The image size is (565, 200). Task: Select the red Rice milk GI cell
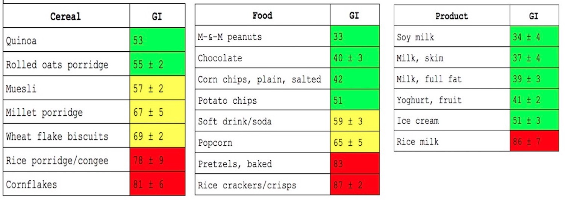point(534,142)
